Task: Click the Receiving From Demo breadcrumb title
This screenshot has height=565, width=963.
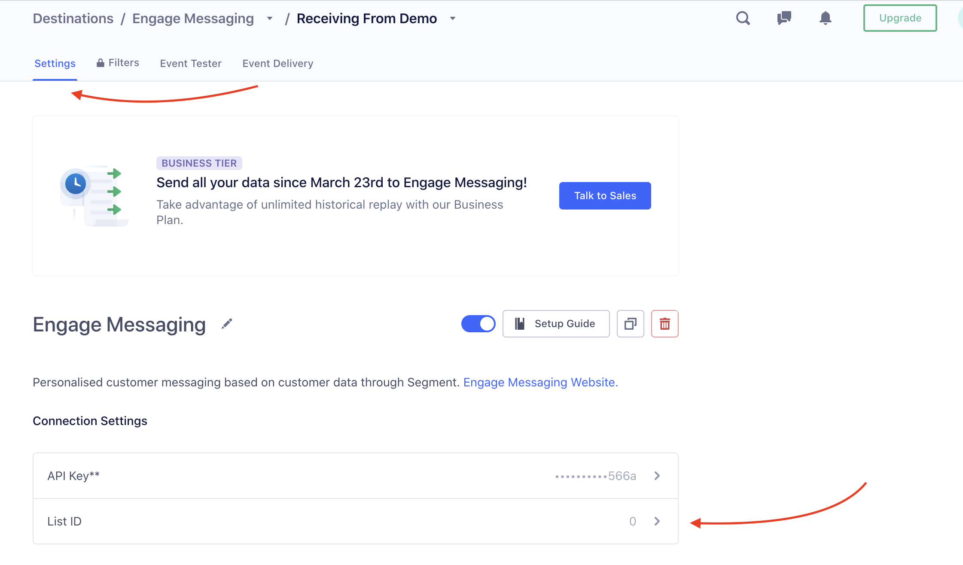Action: 367,18
